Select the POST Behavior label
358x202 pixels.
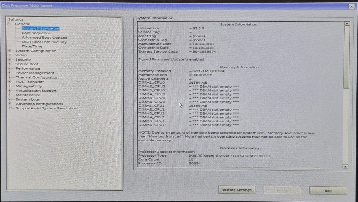(30, 82)
